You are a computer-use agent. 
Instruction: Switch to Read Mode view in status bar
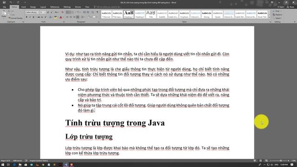point(255,161)
